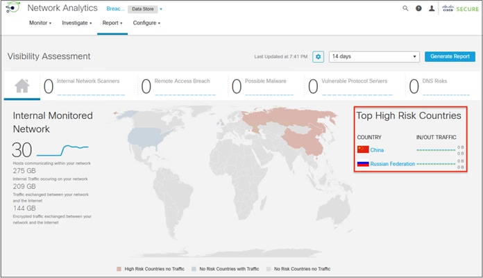The width and height of the screenshot is (483, 278).
Task: Click the Cisco Secure logo
Action: (461, 8)
